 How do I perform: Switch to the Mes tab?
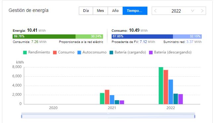(x=100, y=11)
